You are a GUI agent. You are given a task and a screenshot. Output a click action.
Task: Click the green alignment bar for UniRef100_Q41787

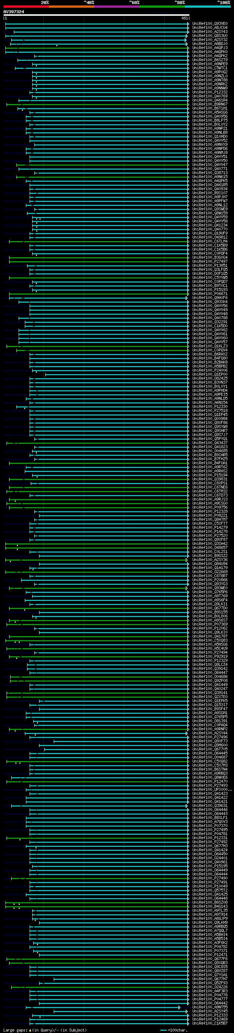pyautogui.click(x=98, y=636)
